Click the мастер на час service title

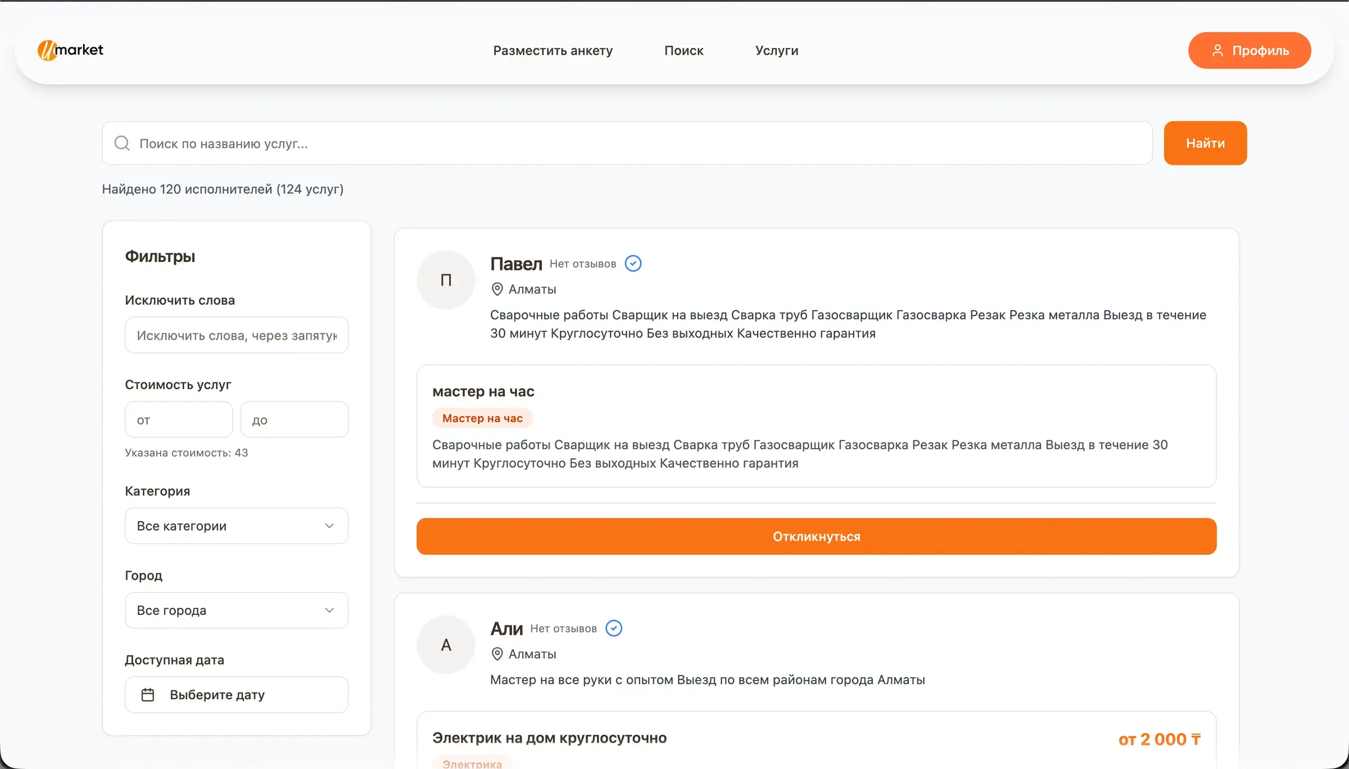point(483,391)
